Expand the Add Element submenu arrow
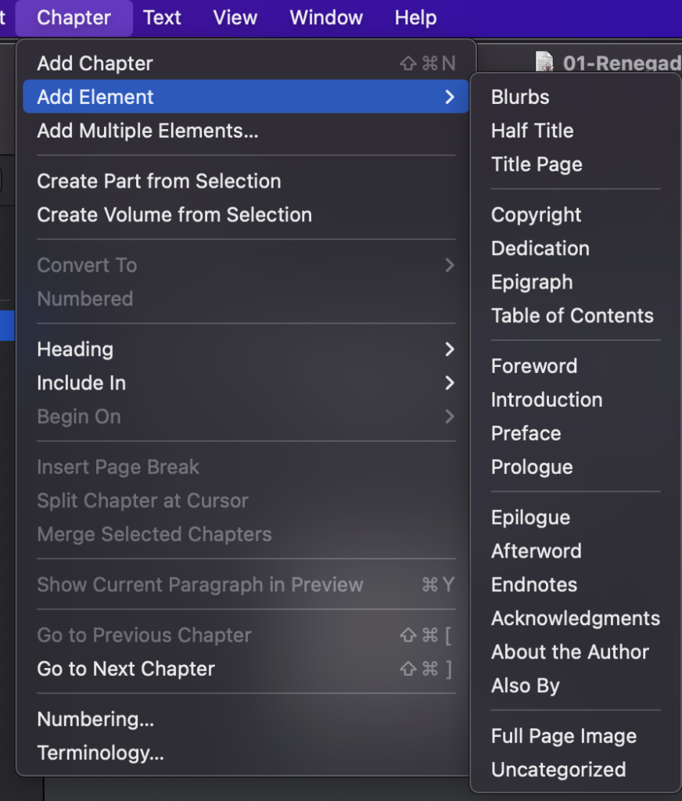Image resolution: width=682 pixels, height=801 pixels. [x=449, y=97]
